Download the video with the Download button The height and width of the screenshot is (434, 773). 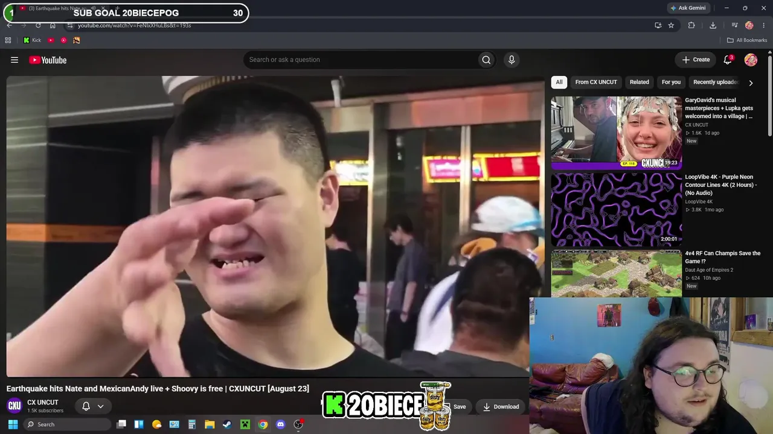[x=501, y=406]
